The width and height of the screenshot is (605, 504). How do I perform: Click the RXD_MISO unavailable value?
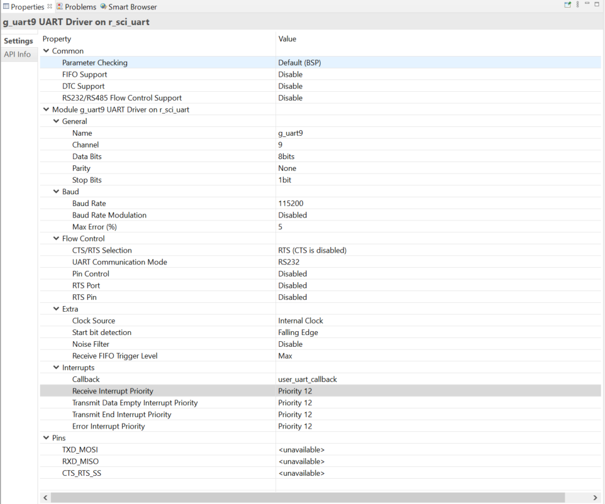tap(301, 461)
